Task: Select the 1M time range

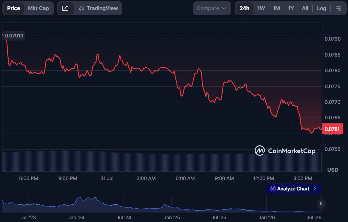Action: 276,8
